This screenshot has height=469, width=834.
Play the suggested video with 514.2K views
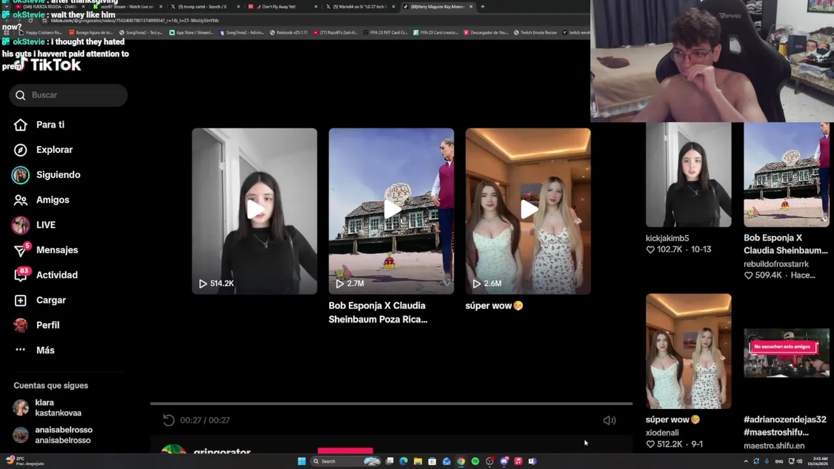[x=254, y=211]
